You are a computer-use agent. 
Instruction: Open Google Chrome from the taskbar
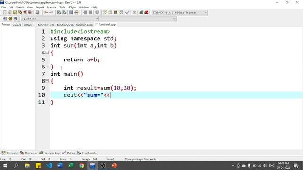(81, 166)
